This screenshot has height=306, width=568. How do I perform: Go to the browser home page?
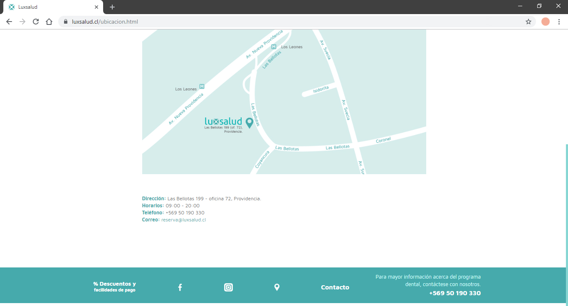(x=49, y=22)
